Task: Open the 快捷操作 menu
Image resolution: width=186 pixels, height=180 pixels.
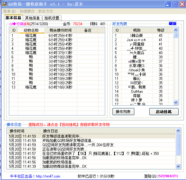Action: click(27, 11)
